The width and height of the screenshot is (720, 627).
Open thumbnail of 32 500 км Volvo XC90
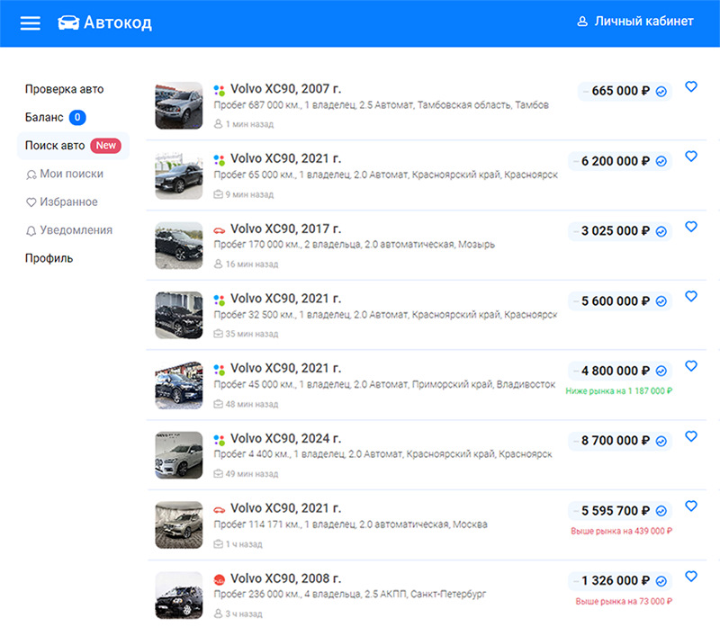click(179, 316)
